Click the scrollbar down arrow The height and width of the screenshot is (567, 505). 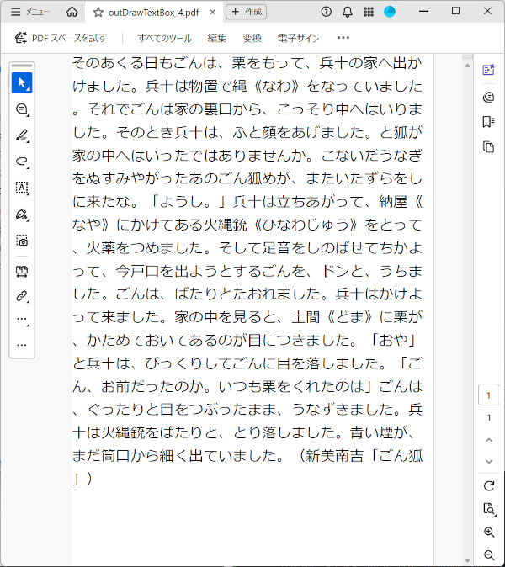pos(467,561)
